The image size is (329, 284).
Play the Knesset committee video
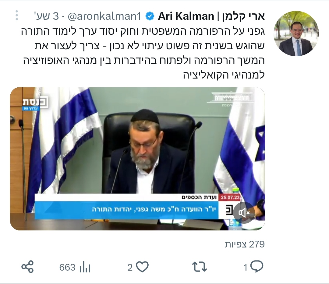point(137,159)
